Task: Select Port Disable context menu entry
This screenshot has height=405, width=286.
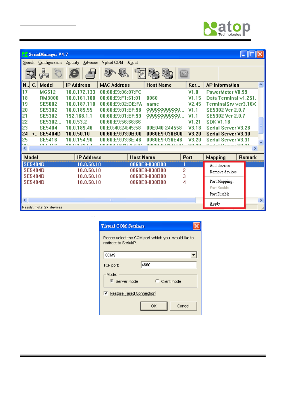Action: 219,194
